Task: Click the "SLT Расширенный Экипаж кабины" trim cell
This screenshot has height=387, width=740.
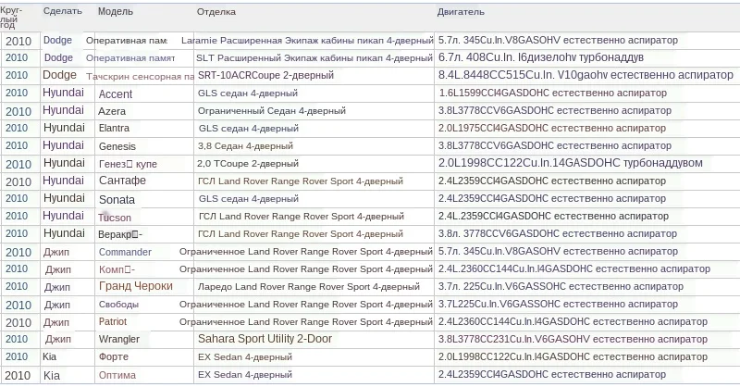Action: click(x=314, y=58)
